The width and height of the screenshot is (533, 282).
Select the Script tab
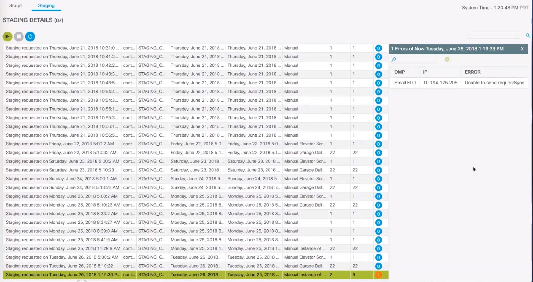pyautogui.click(x=15, y=5)
